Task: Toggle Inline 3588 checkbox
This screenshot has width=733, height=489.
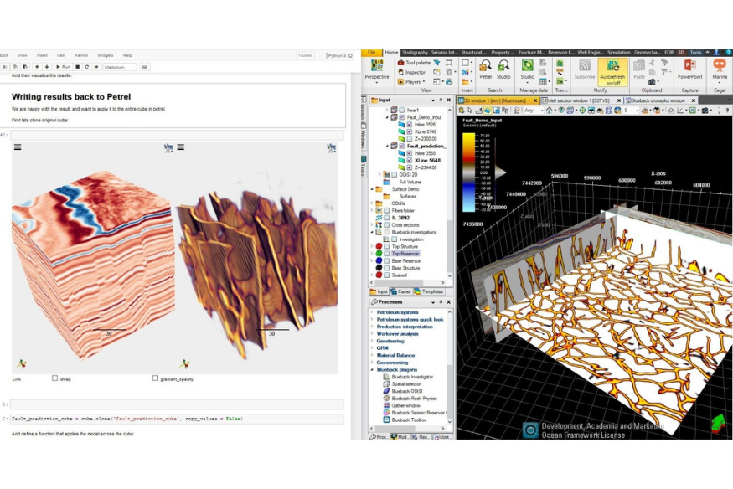Action: pyautogui.click(x=410, y=153)
